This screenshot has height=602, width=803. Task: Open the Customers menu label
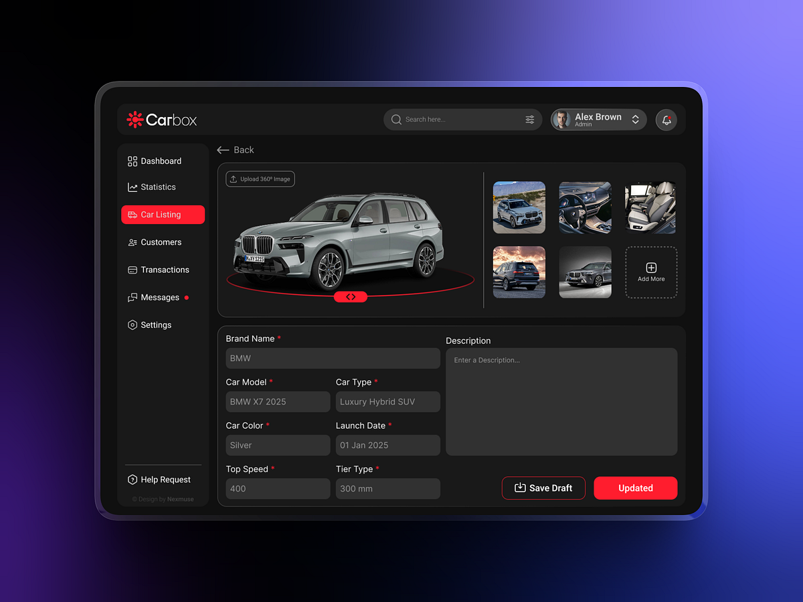(161, 242)
